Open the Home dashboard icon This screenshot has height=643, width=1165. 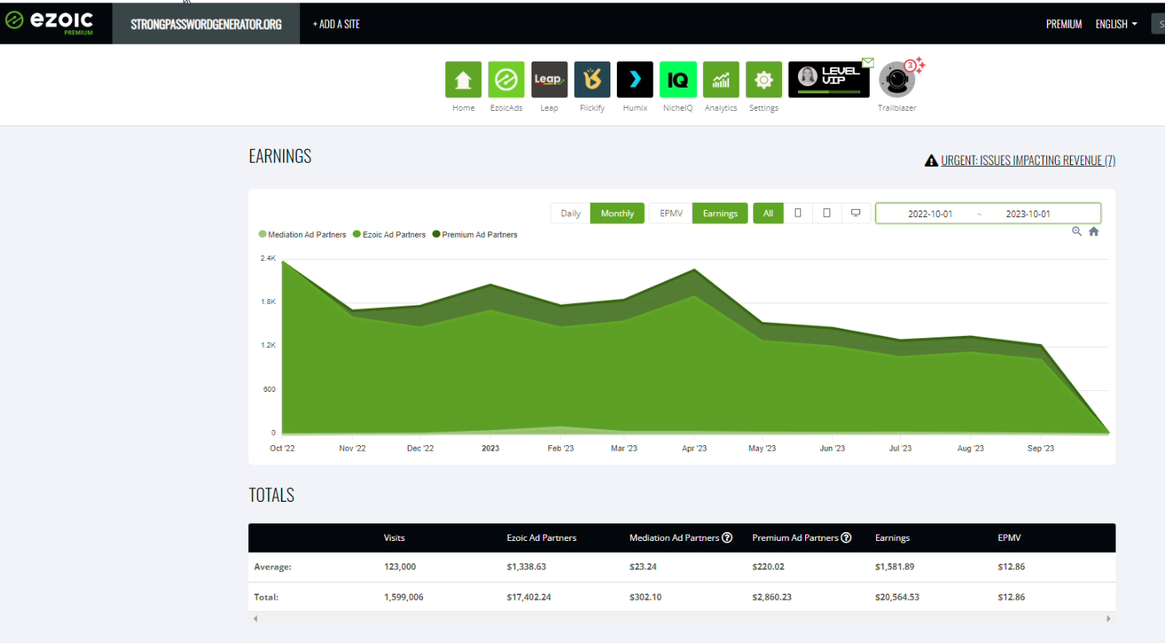(463, 80)
